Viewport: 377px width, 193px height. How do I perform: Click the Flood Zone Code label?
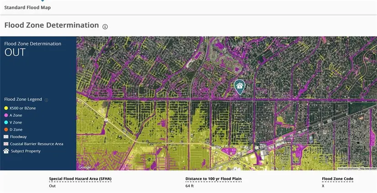pos(337,179)
